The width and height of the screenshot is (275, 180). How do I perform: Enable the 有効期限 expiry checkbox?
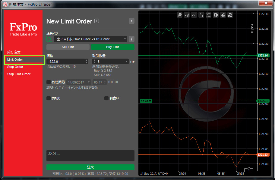coord(49,82)
